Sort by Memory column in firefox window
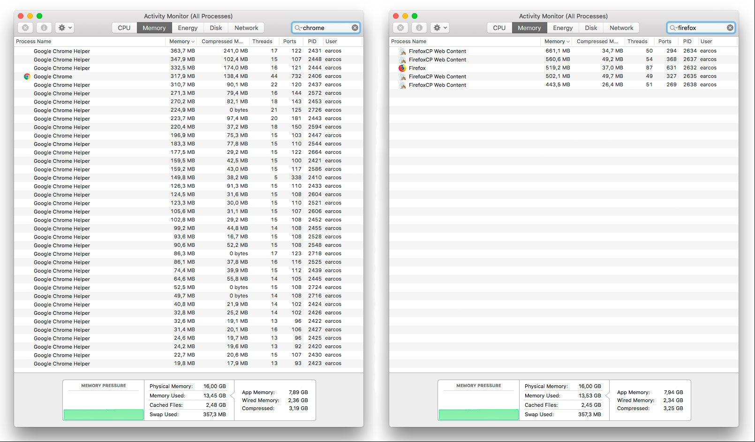This screenshot has width=755, height=442. [557, 41]
